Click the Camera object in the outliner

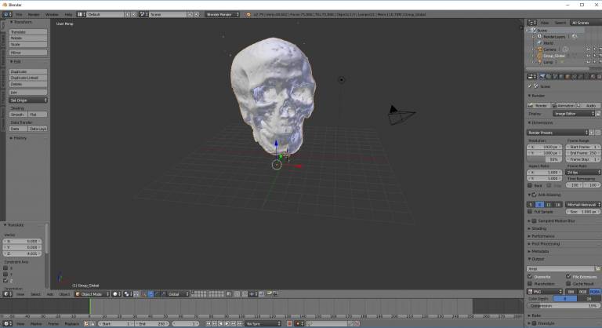[x=550, y=49]
